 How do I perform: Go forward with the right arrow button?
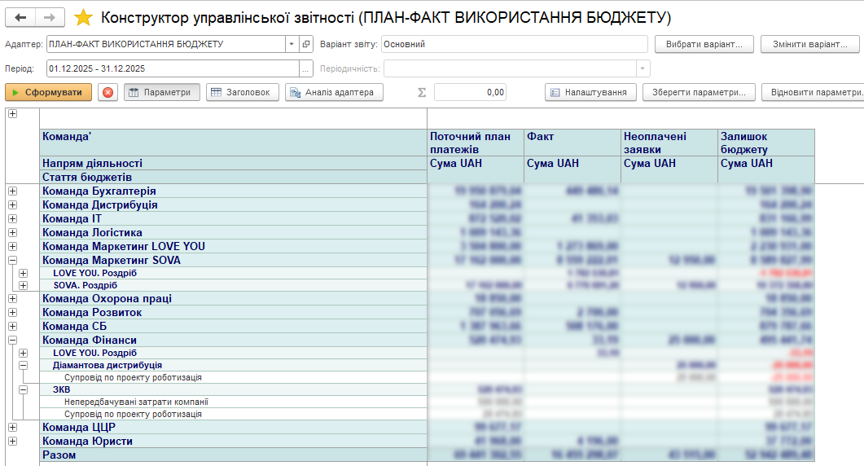coord(50,18)
